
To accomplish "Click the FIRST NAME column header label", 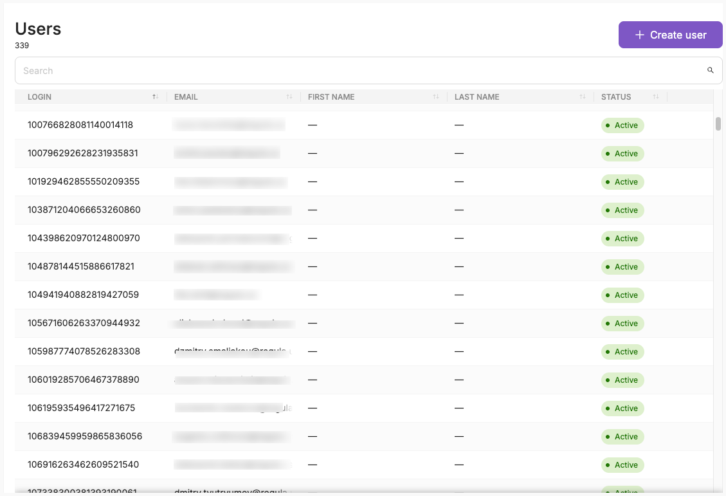I will [x=331, y=96].
